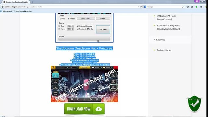The height and width of the screenshot is (117, 208).
Task: Click the cloud download icon on Download Now
Action: 98,109
